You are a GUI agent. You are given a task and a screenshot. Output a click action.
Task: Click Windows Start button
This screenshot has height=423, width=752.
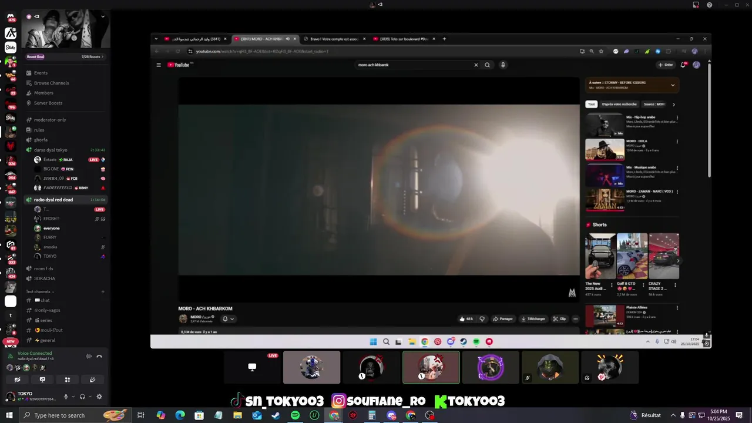(x=9, y=415)
